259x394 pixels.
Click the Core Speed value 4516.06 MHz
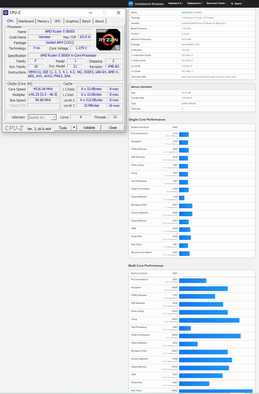[x=43, y=89]
